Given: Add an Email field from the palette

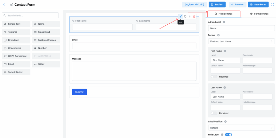Looking at the screenshot, I should (x=16, y=64).
